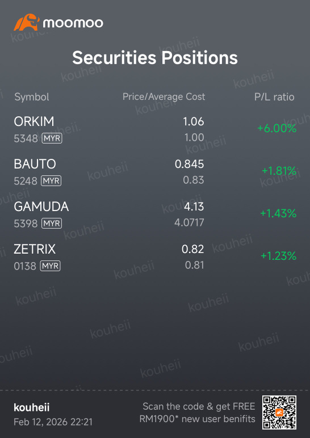
Task: Click the moomoo bull logo icon
Action: click(x=27, y=23)
